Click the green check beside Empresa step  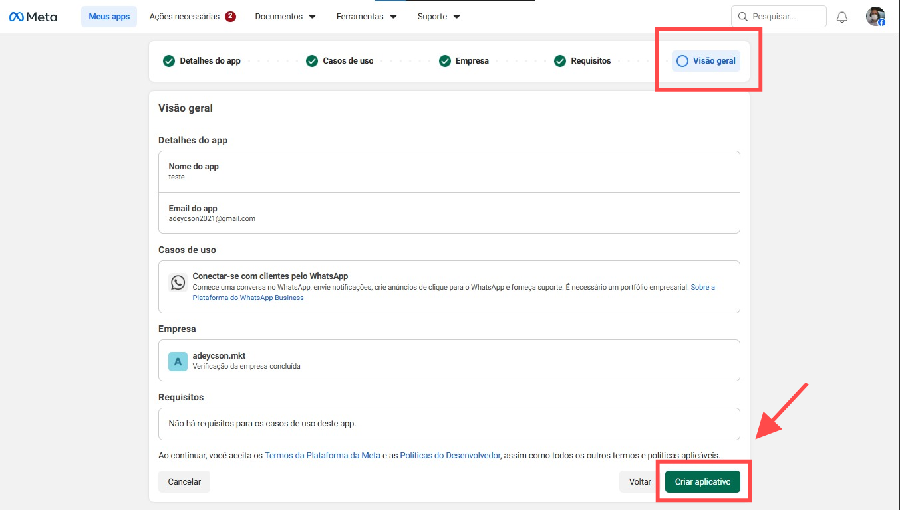445,61
